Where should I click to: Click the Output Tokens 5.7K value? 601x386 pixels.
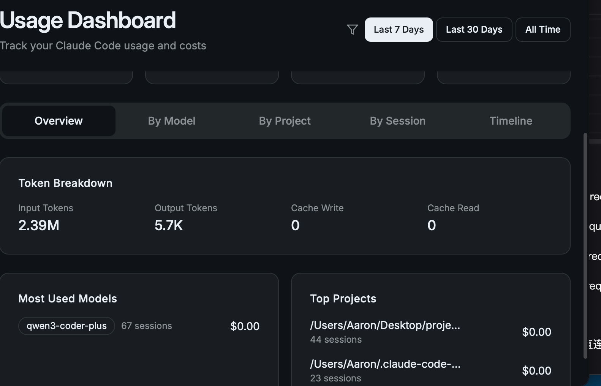point(169,225)
